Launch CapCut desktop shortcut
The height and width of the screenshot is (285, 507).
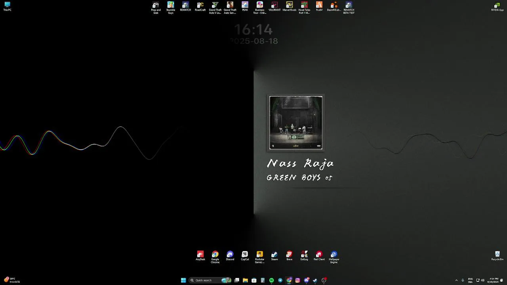coord(245,256)
